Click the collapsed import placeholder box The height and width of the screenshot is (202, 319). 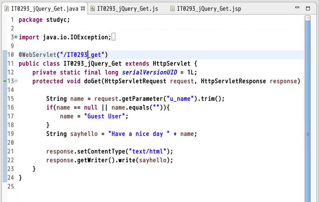tap(113, 37)
